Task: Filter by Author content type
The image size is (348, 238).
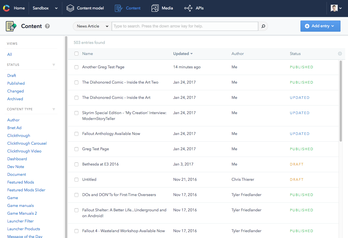Action: click(x=13, y=120)
